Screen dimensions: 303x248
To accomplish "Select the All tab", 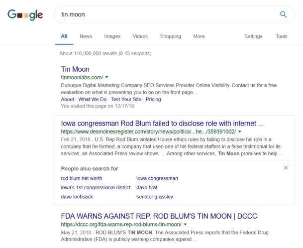I will [x=64, y=36].
